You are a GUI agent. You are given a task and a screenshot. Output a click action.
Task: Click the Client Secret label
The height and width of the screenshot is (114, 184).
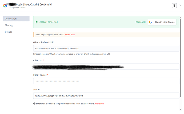40,75
